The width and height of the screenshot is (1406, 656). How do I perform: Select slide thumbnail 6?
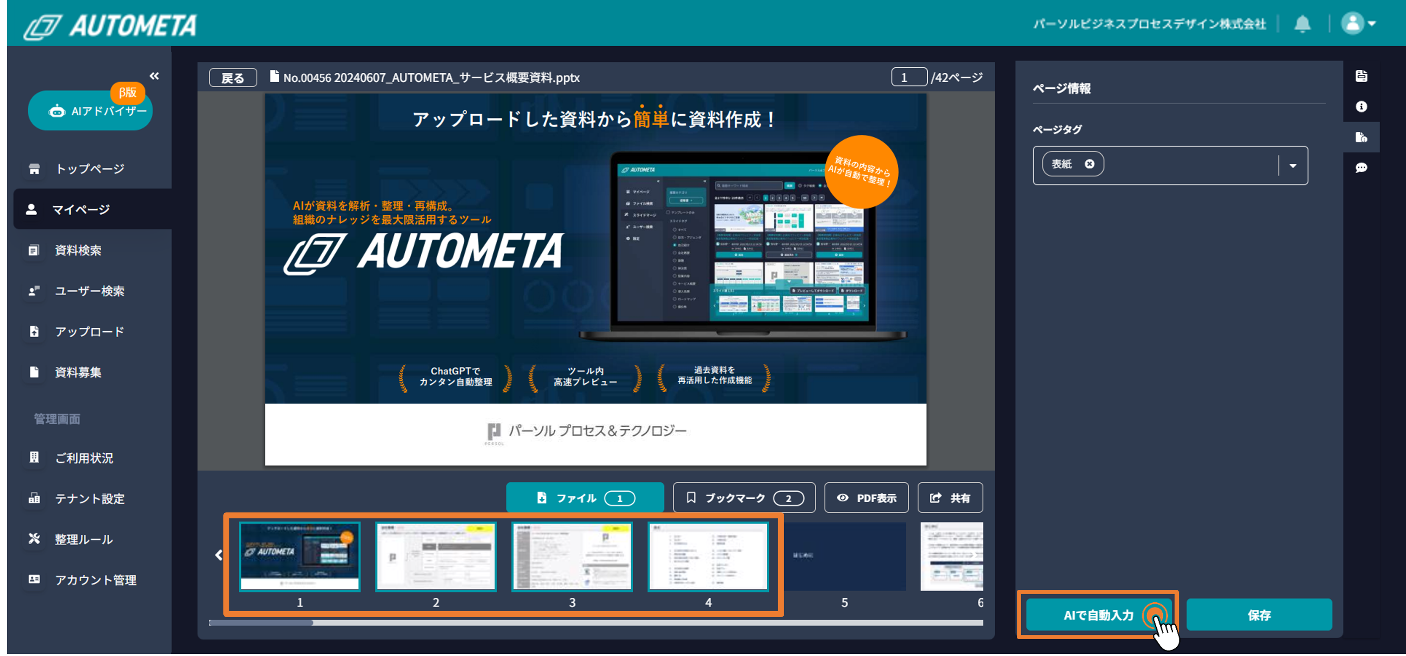point(952,557)
